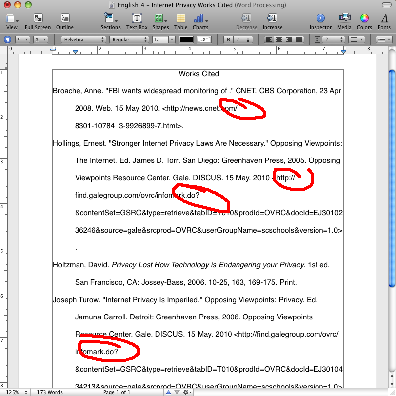Click the window minimize yellow button

click(18, 5)
